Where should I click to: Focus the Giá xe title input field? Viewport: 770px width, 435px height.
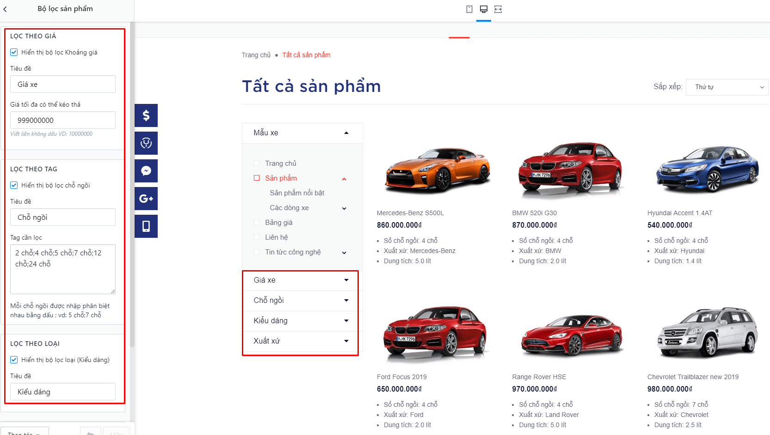click(63, 84)
